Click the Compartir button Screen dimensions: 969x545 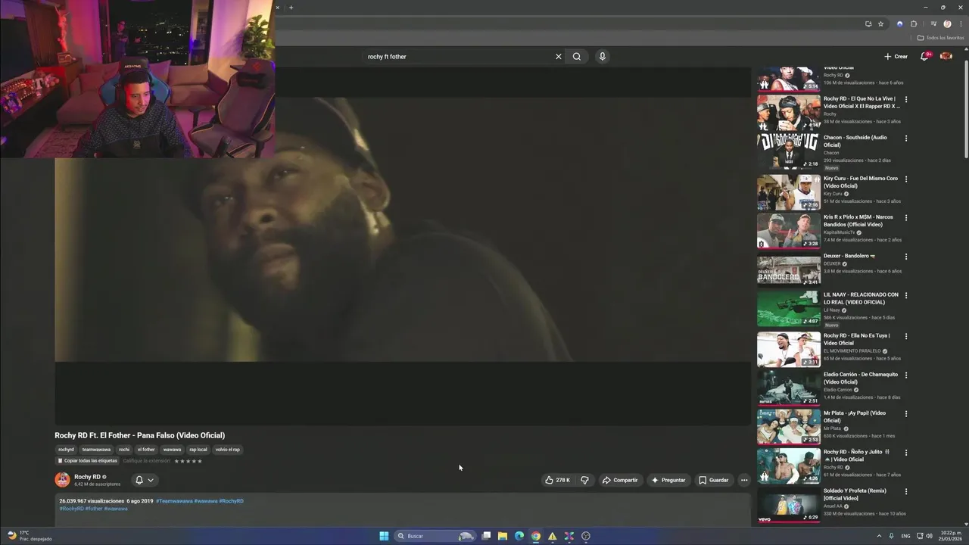[x=619, y=480]
